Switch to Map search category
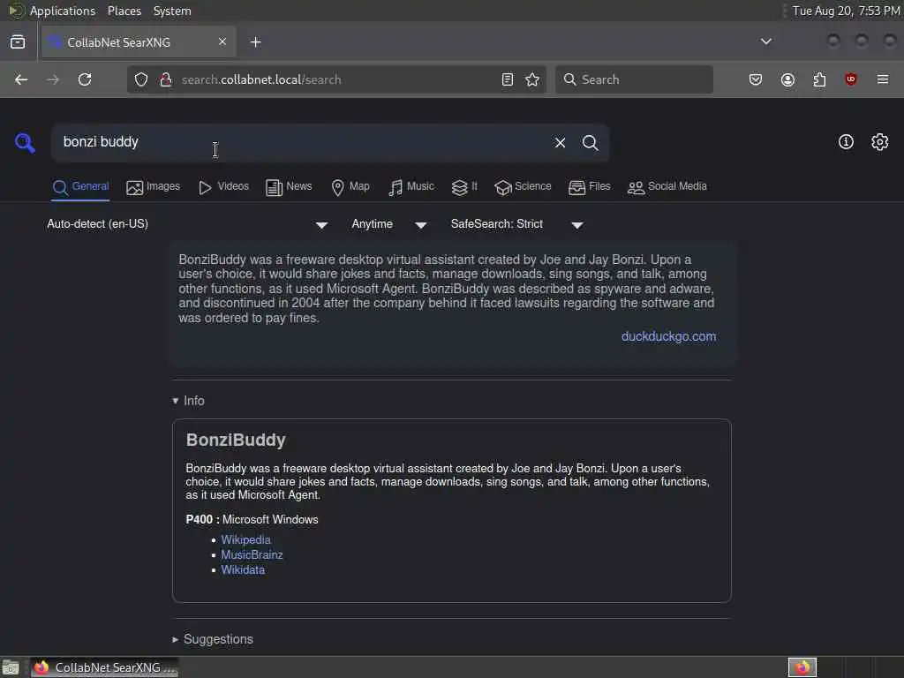Screen dimensions: 904x678 tap(350, 187)
